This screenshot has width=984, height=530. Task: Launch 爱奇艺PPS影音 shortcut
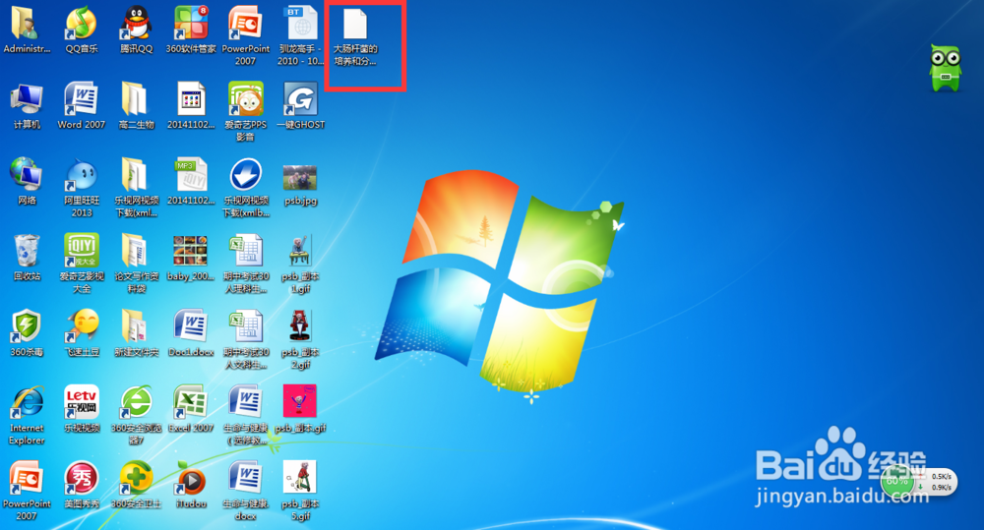coord(245,99)
